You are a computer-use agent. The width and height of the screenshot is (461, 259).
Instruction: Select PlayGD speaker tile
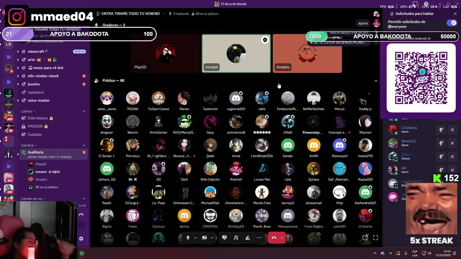click(x=165, y=54)
